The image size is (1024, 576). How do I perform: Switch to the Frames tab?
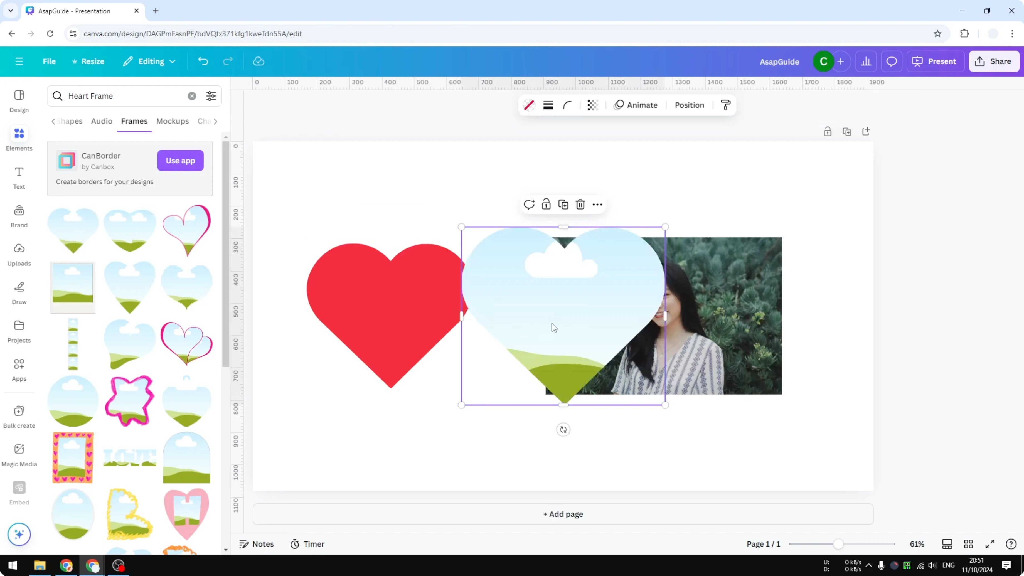(x=134, y=121)
